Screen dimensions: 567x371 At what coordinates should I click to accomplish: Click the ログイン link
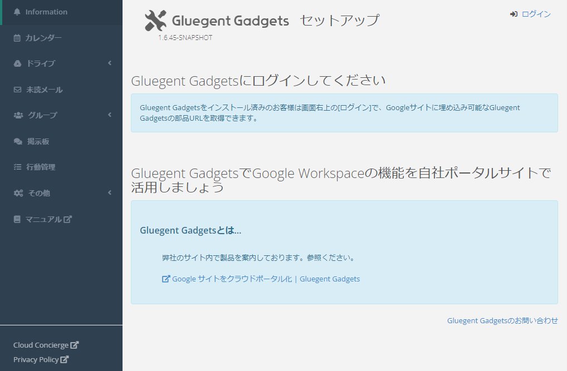click(536, 14)
